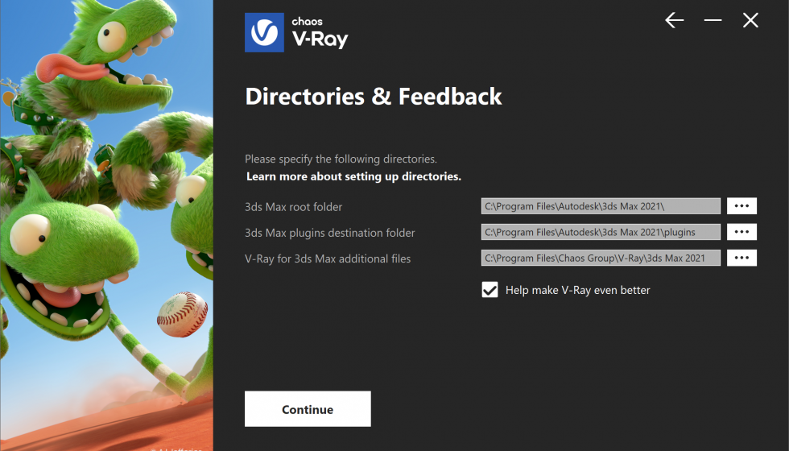
Task: Close the V-Ray installer window
Action: (750, 21)
